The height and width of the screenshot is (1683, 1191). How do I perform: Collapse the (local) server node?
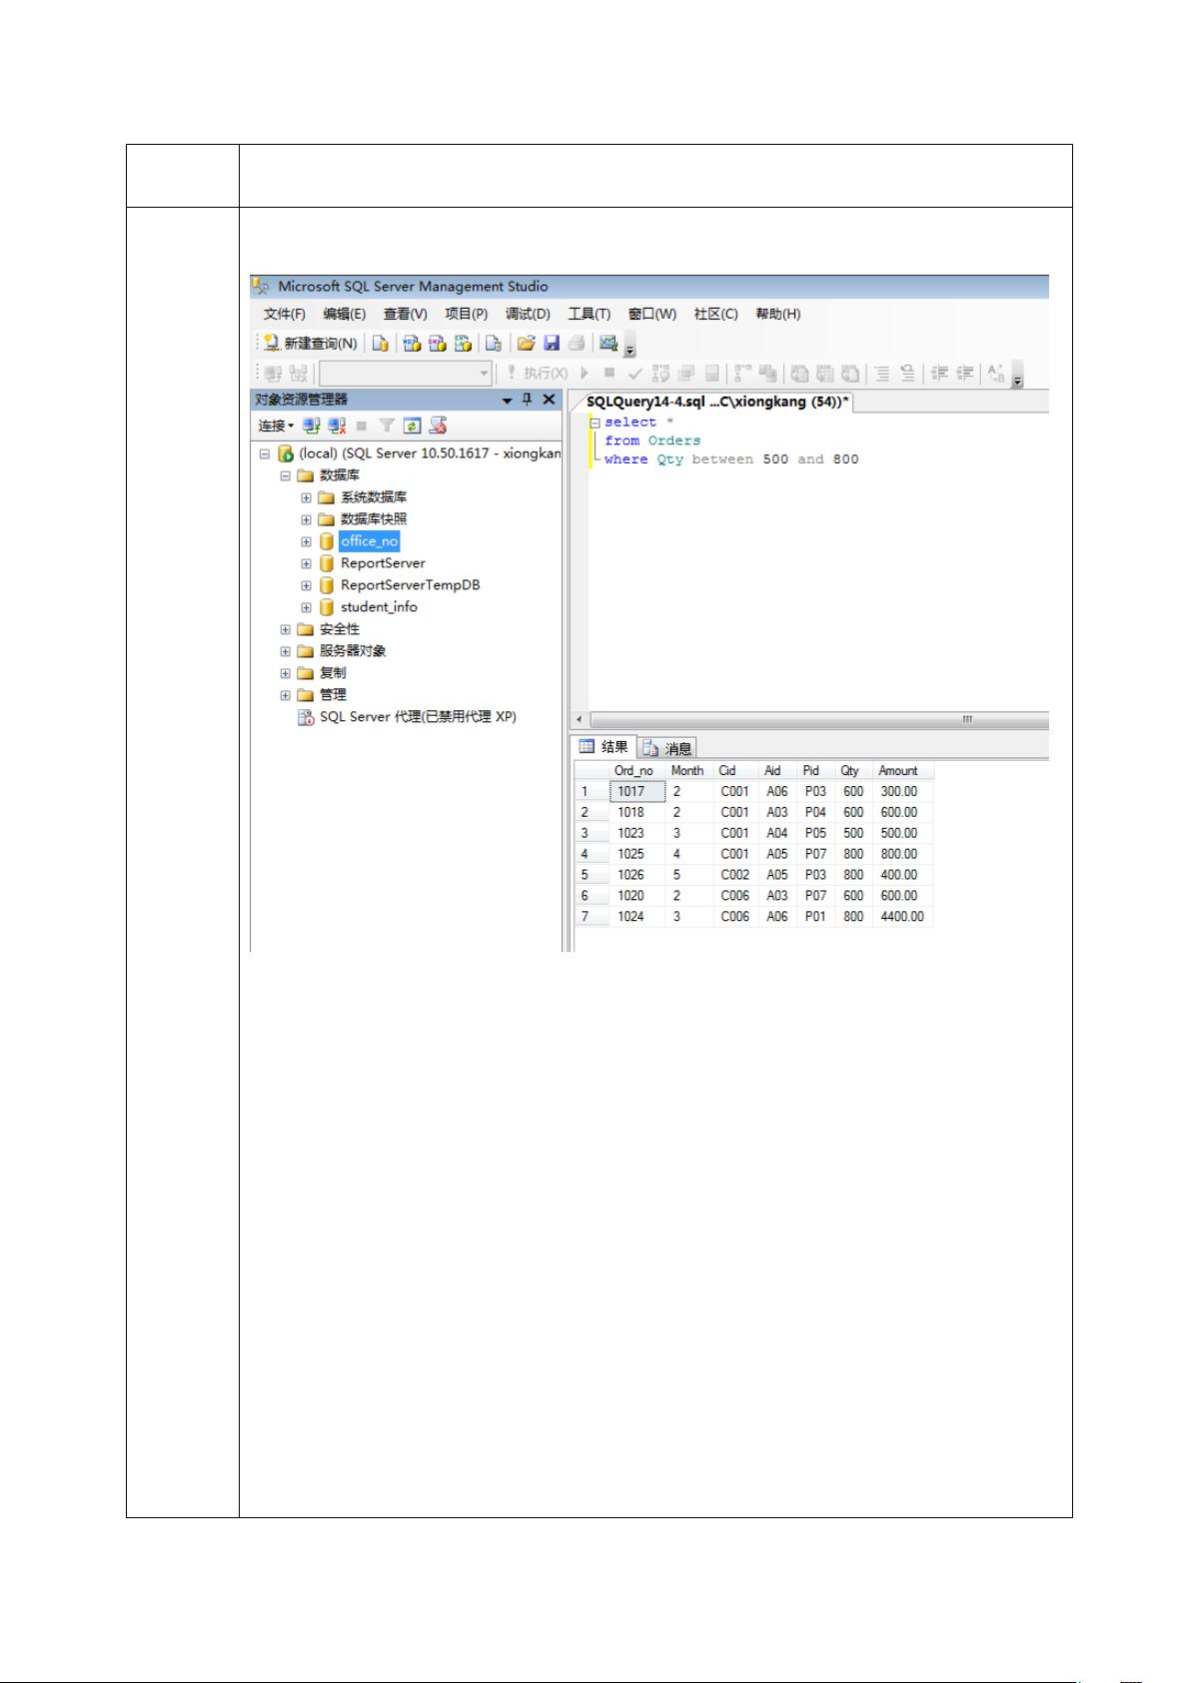(x=265, y=453)
